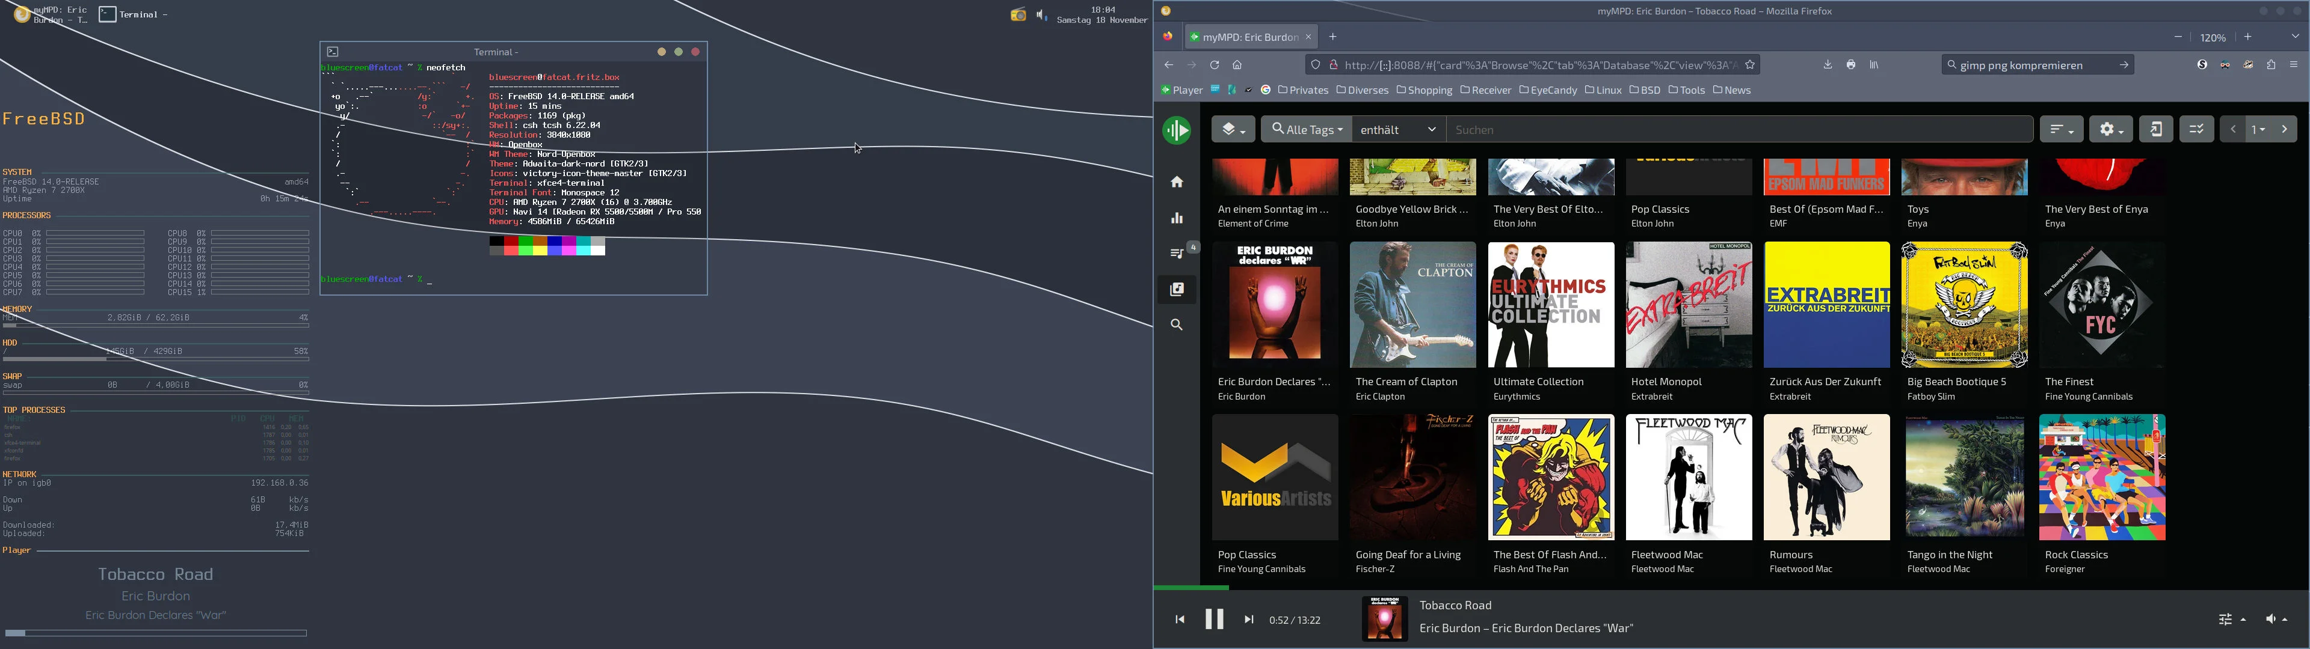Click the Firefox search box with gimp text
The height and width of the screenshot is (649, 2310).
click(2037, 66)
